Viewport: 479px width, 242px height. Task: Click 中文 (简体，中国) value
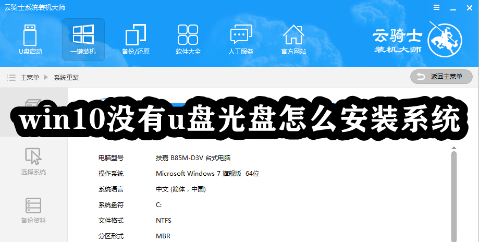181,189
